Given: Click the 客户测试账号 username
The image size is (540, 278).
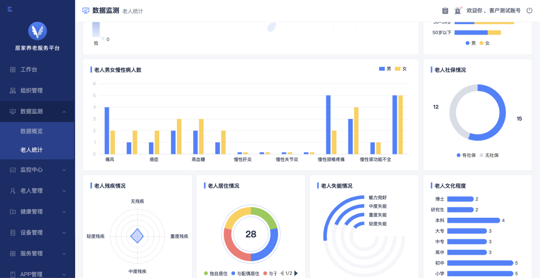Looking at the screenshot, I should 505,11.
